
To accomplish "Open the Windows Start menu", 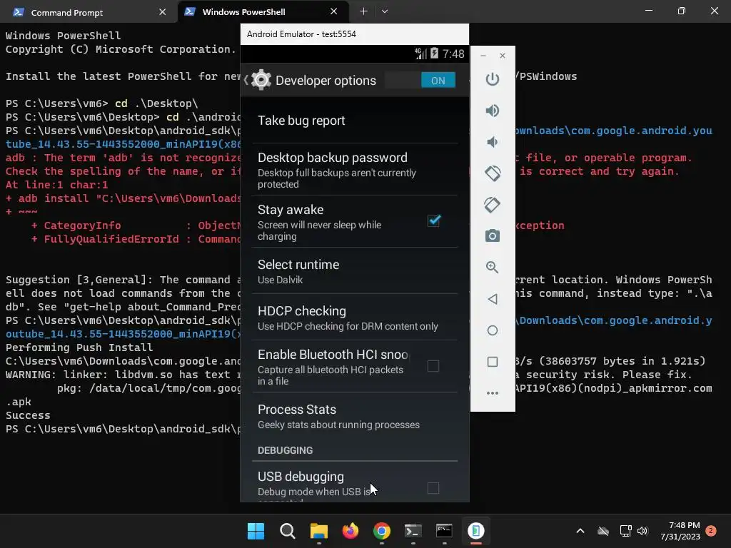I will coord(256,531).
